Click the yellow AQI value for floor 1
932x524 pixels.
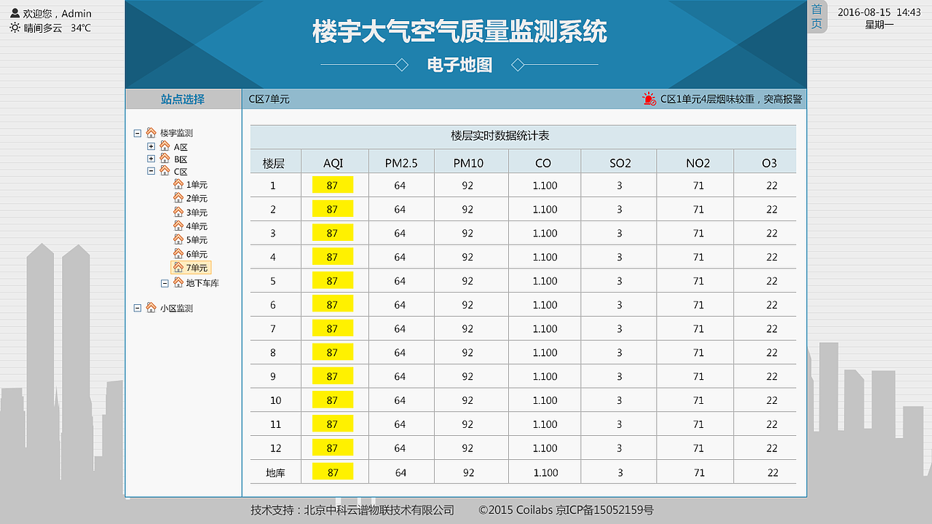coord(332,185)
